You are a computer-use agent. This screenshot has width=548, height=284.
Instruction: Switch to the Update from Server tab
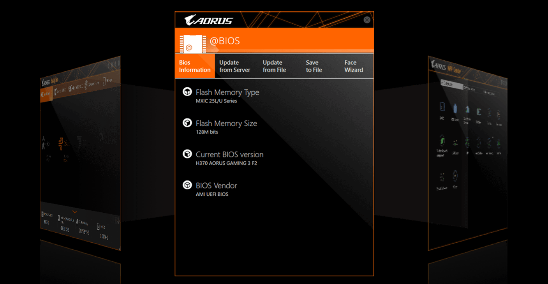click(x=234, y=66)
